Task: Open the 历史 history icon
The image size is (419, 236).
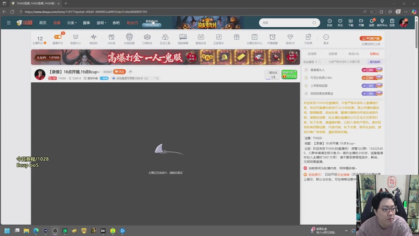Action: coord(329,23)
